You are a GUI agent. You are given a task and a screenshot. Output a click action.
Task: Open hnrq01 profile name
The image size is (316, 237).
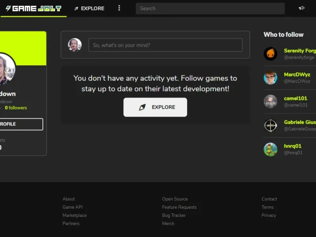(x=293, y=146)
